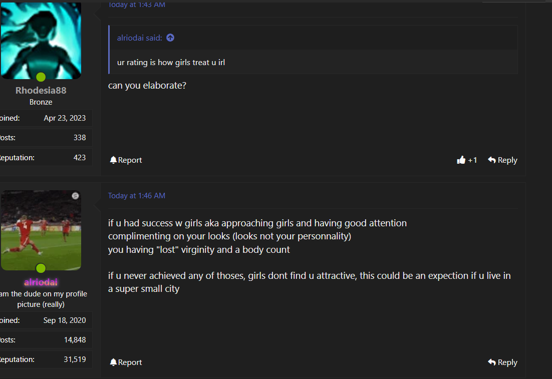Image resolution: width=552 pixels, height=379 pixels.
Task: Click bell icon to report alriodai's post
Action: pos(113,362)
